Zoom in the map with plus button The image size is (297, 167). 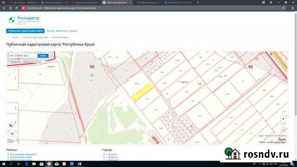pos(283,119)
